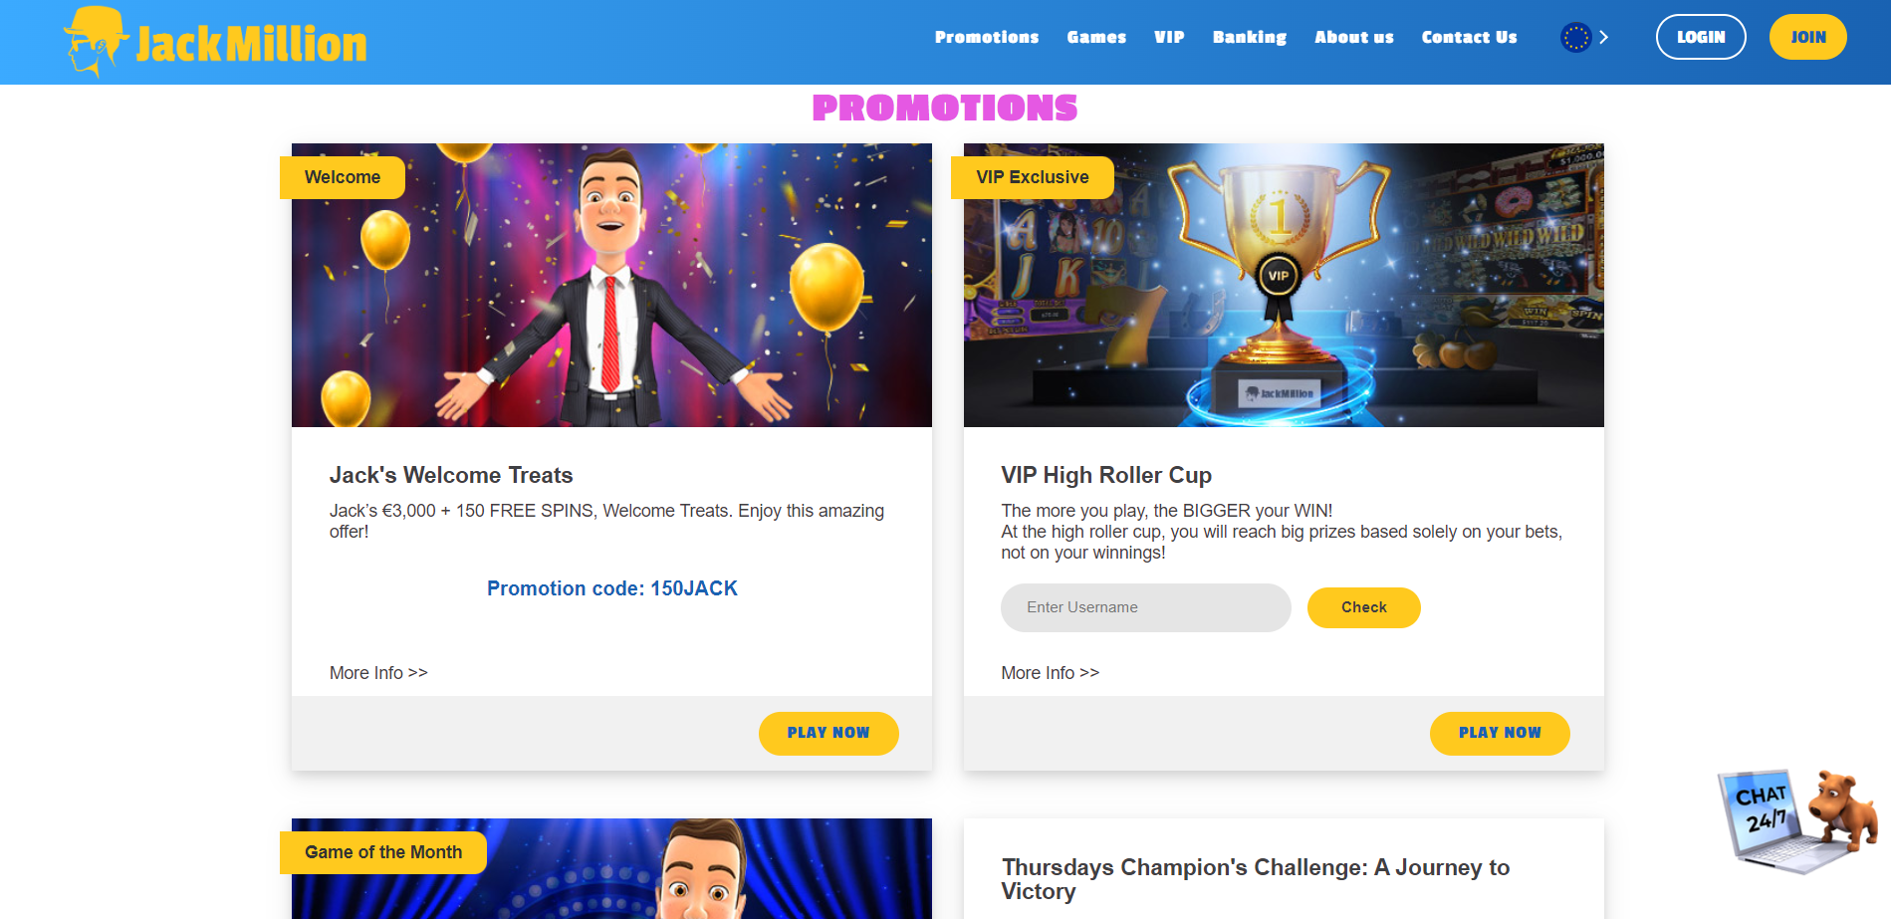The height and width of the screenshot is (919, 1891).
Task: Expand More Info under VIP High Roller Cup
Action: 1051,673
